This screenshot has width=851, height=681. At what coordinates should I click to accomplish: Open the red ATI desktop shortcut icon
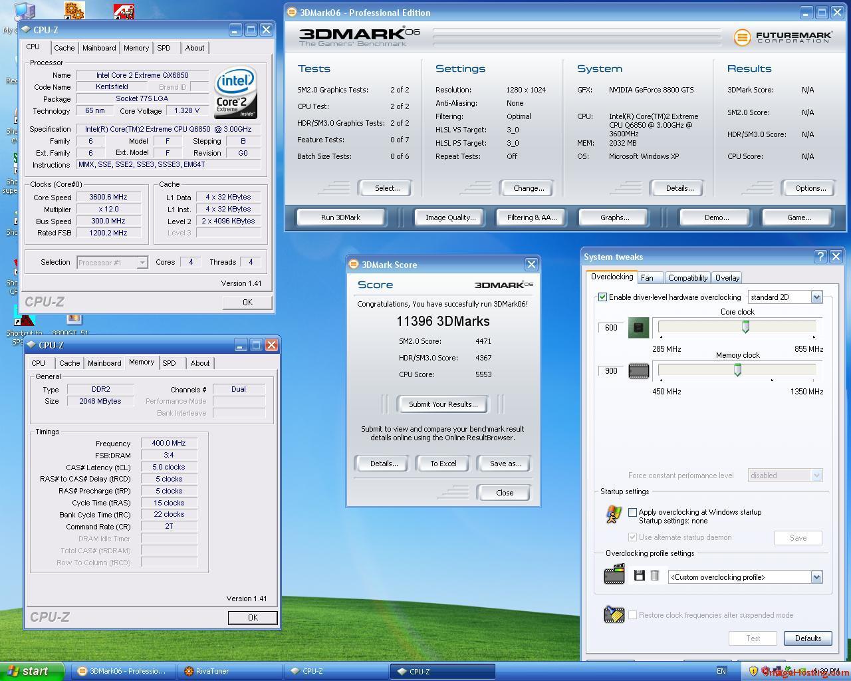coord(124,10)
